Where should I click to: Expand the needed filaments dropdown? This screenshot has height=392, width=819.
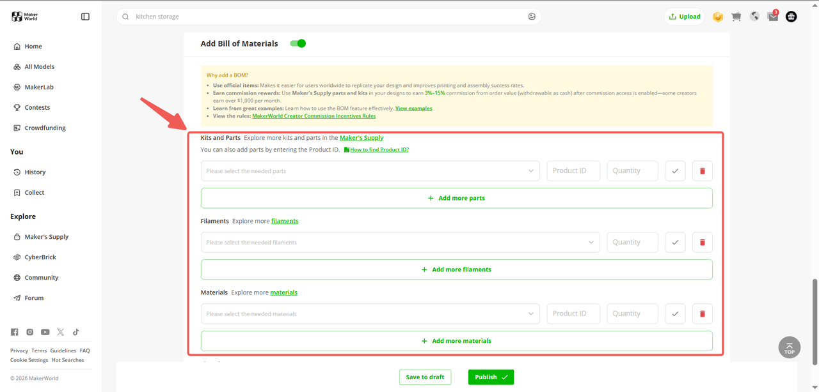point(401,243)
